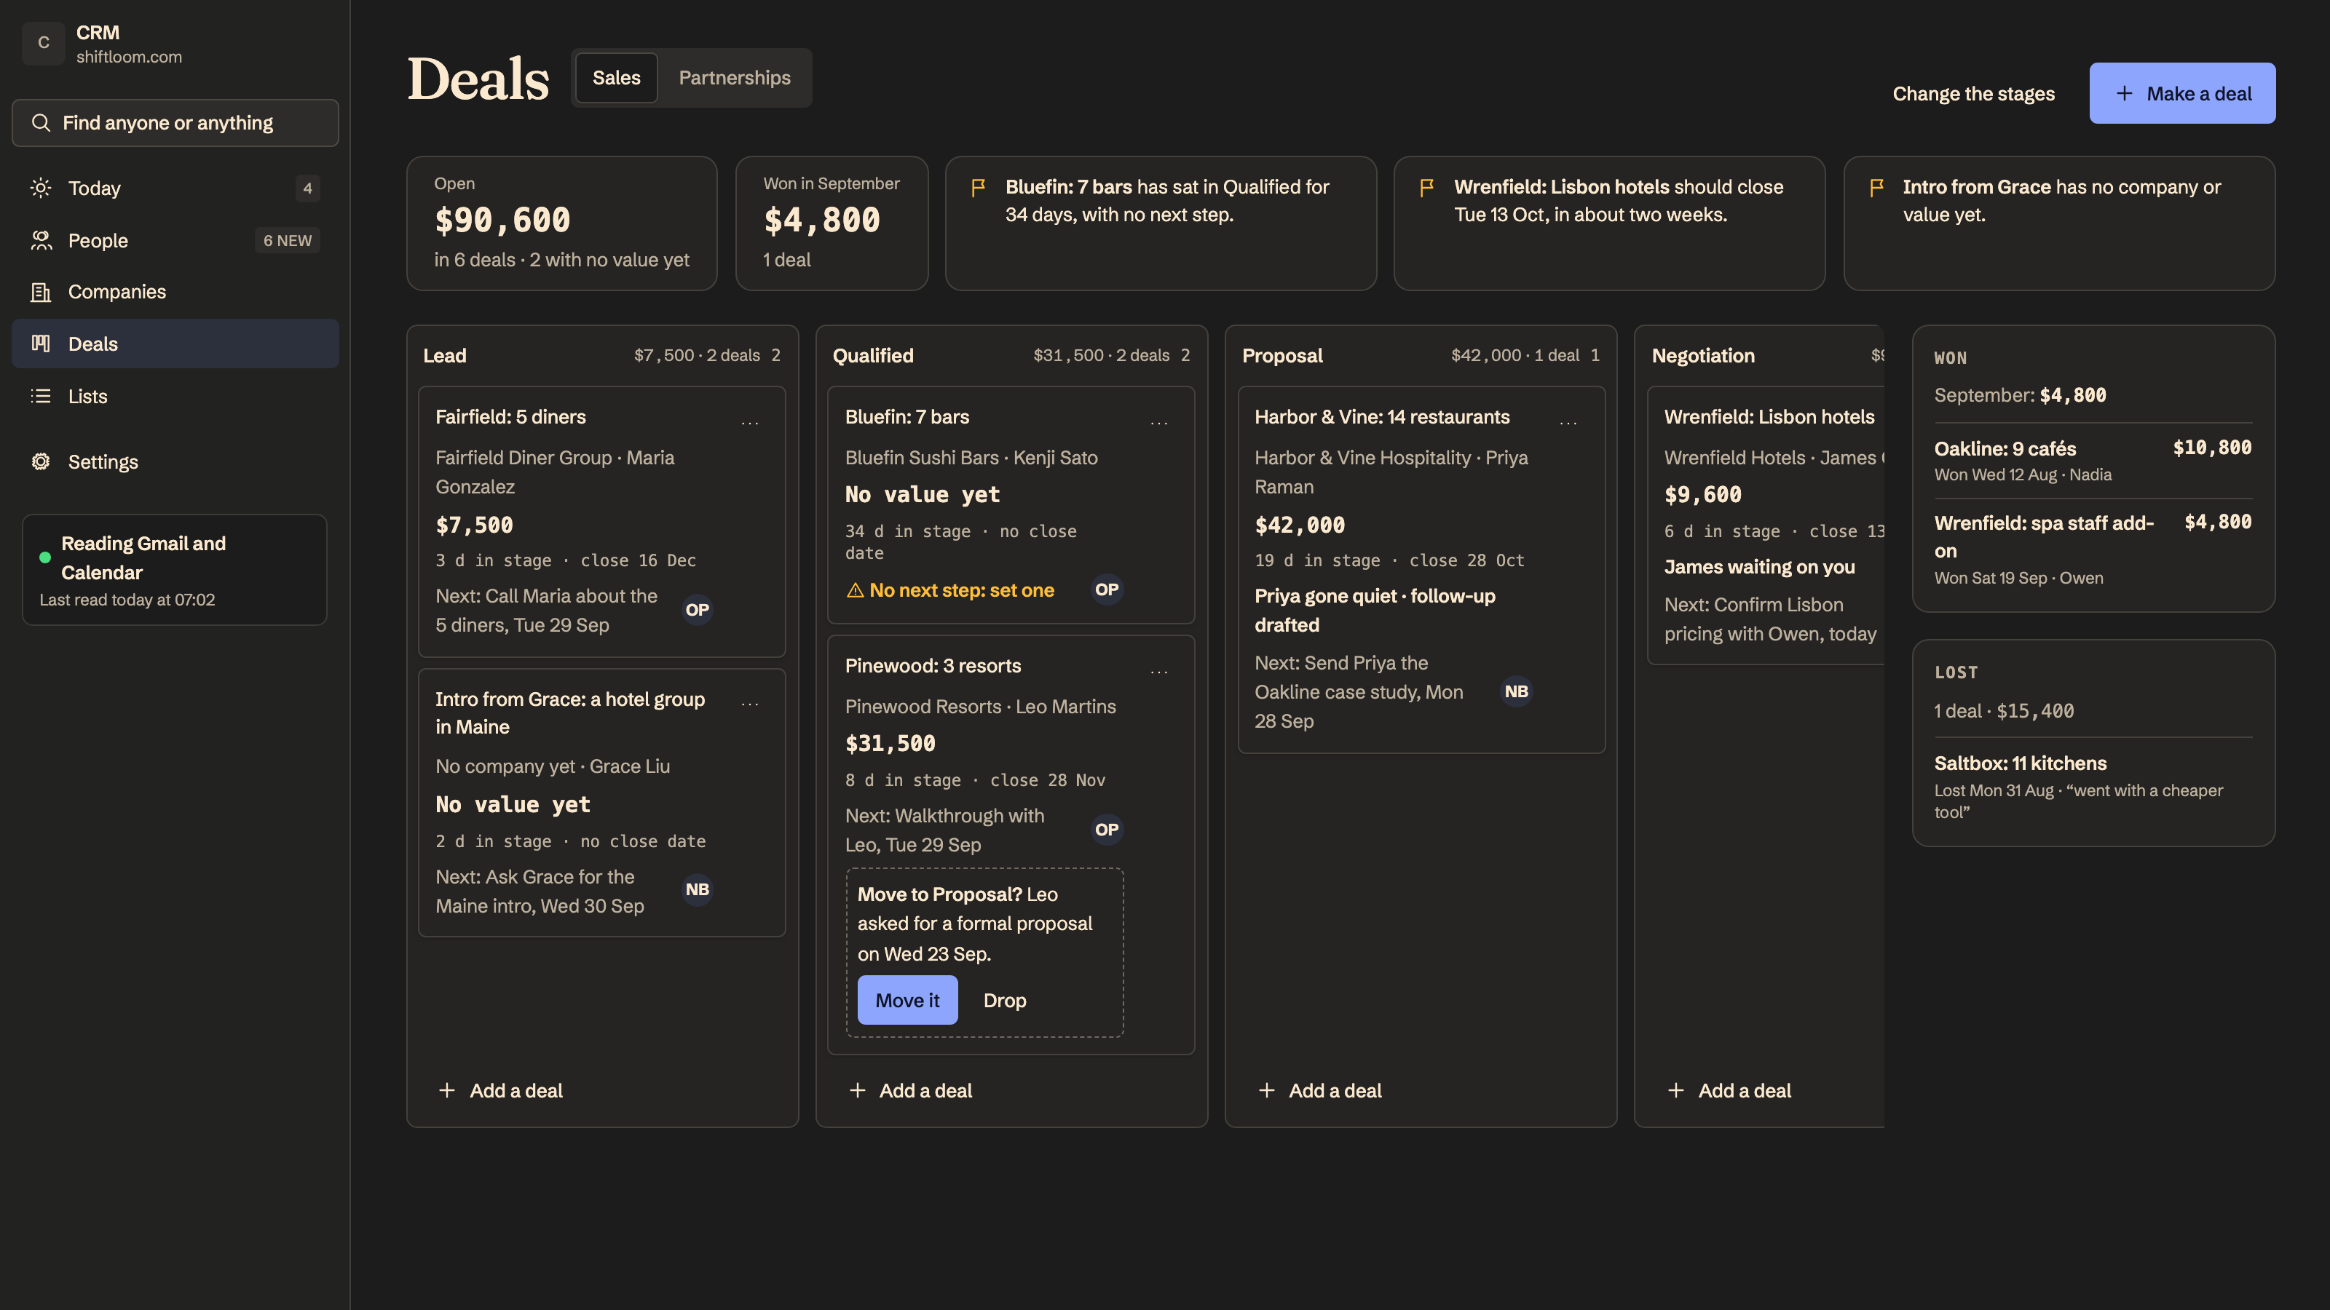Open Lists via its list icon
The height and width of the screenshot is (1310, 2330).
[41, 396]
